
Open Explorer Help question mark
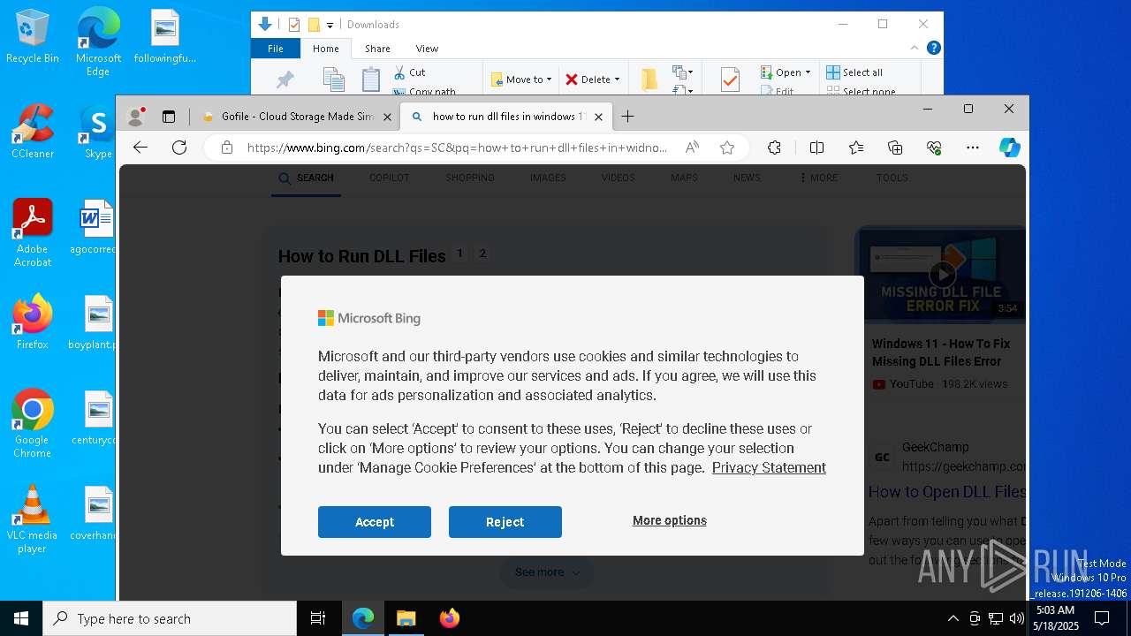(x=934, y=48)
